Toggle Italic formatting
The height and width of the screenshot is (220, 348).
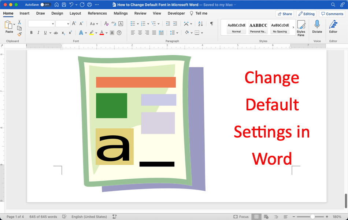(38, 33)
